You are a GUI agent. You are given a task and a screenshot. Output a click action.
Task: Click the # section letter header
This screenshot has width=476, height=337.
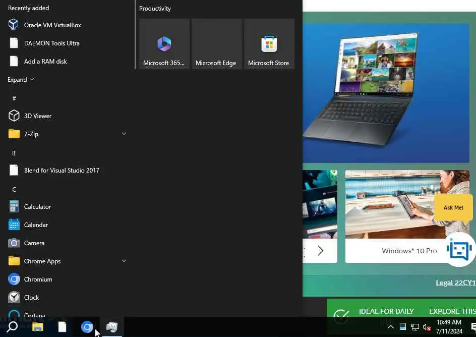[14, 98]
